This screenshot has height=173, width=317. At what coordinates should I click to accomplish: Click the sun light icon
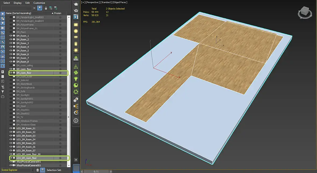point(76,50)
